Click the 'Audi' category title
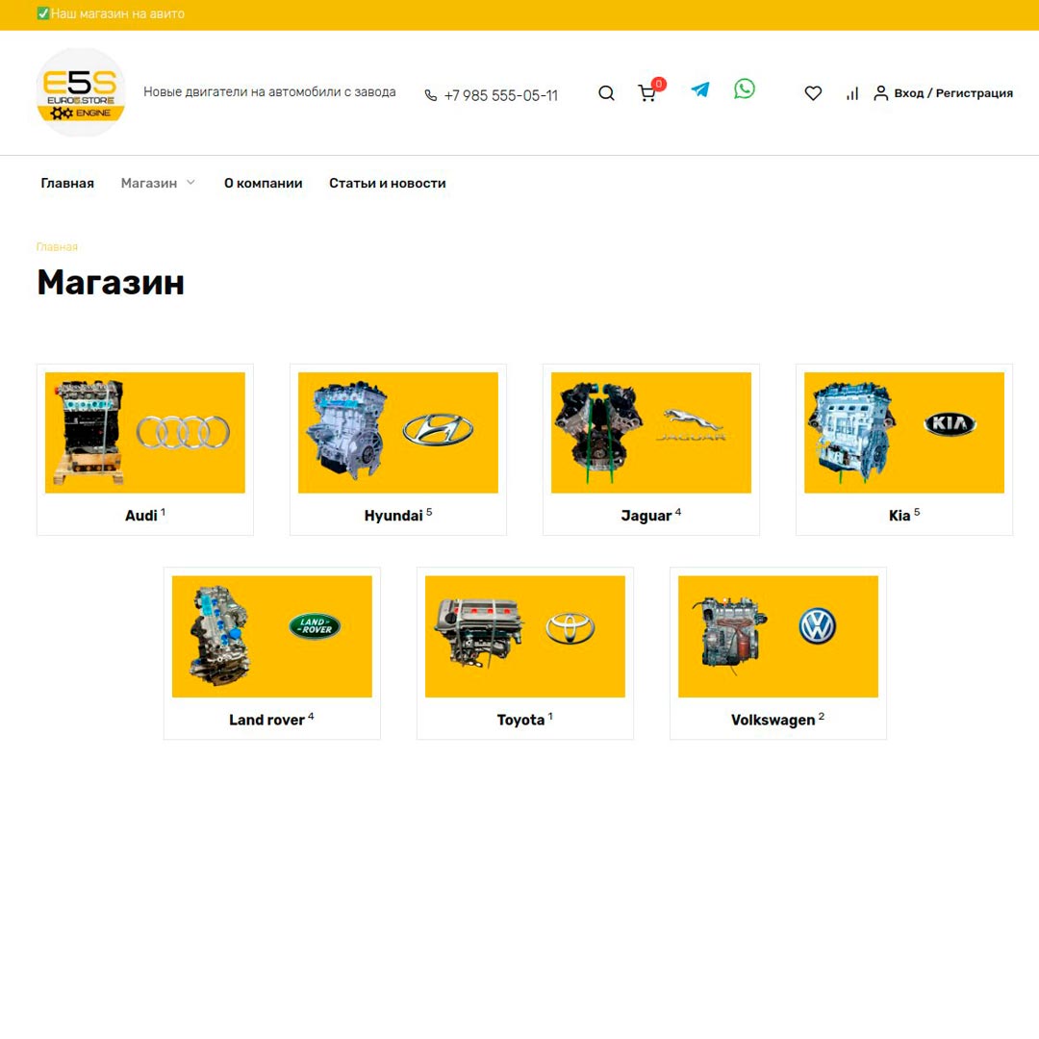The width and height of the screenshot is (1039, 1039). 141,516
